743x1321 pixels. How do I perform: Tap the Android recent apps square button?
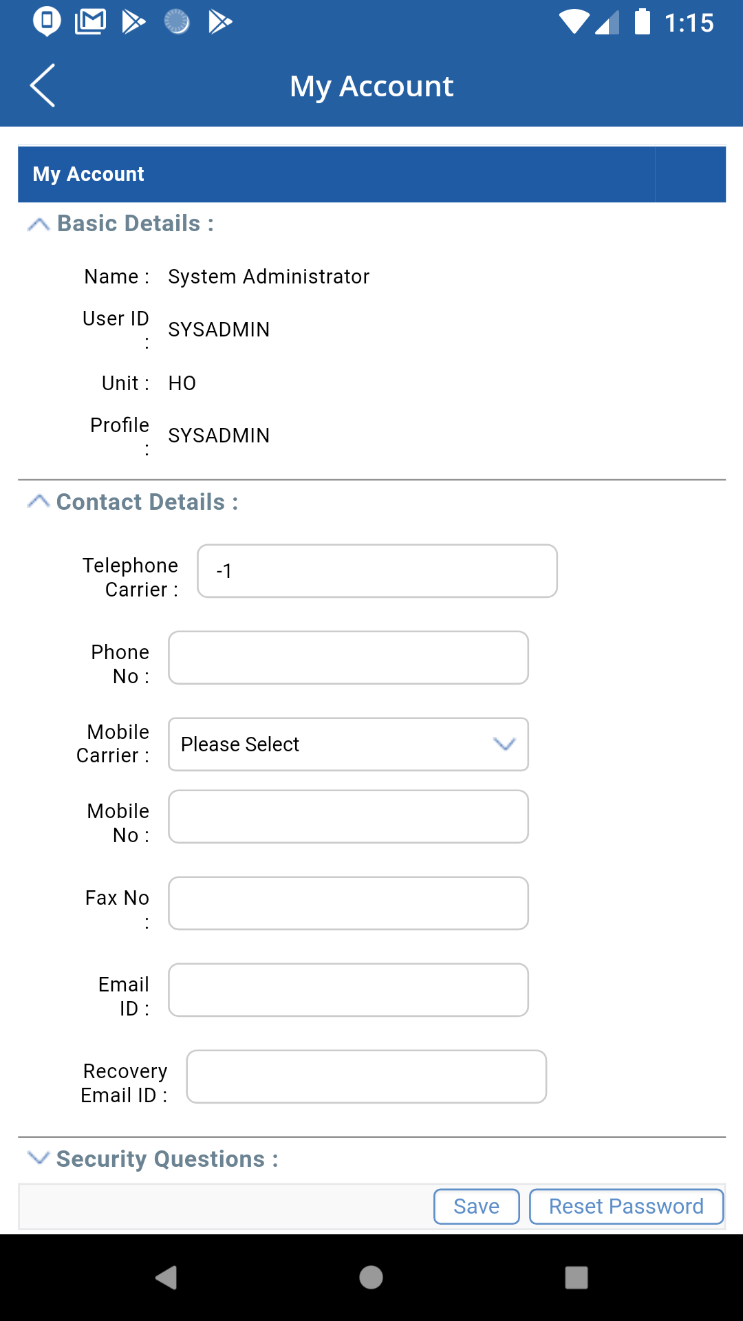pyautogui.click(x=577, y=1278)
